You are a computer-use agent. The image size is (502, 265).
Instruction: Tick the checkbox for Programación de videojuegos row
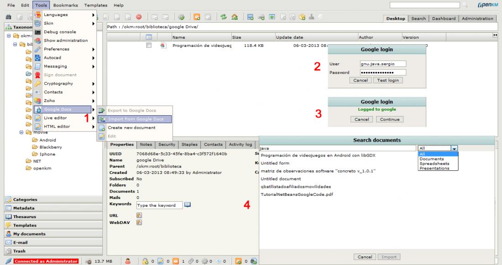pos(149,46)
